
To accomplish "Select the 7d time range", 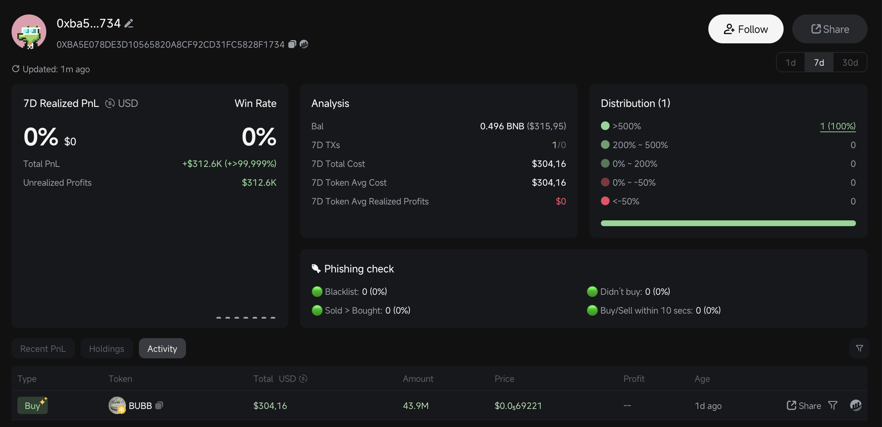I will tap(819, 62).
